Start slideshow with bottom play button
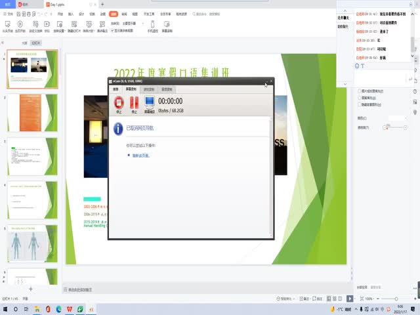The width and height of the screenshot is (420, 315). pos(350,299)
